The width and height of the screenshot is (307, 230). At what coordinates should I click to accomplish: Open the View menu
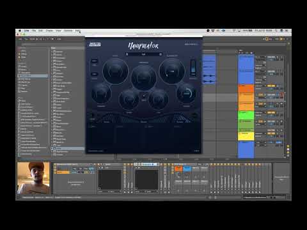[58, 31]
